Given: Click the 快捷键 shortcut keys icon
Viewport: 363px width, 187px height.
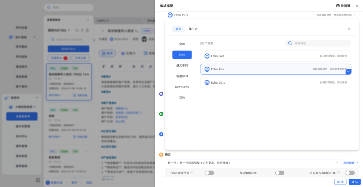Looking at the screenshot, I should (x=338, y=6).
